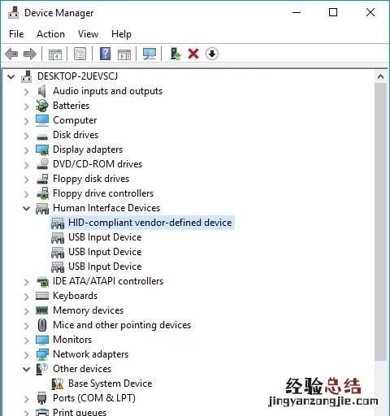Click the Ports (COM & LPT) icon
This screenshot has width=390, height=416.
click(x=41, y=398)
